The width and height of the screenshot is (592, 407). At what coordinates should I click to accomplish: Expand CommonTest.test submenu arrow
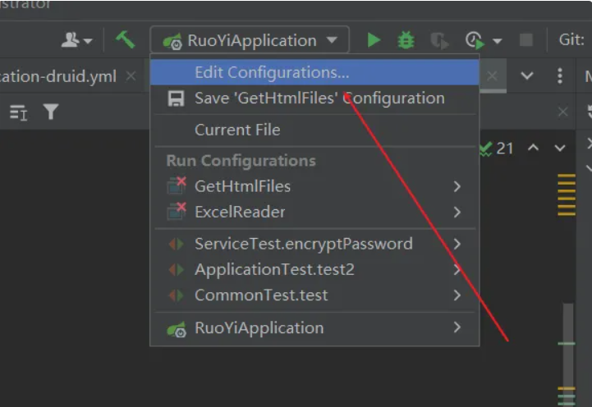coord(457,295)
